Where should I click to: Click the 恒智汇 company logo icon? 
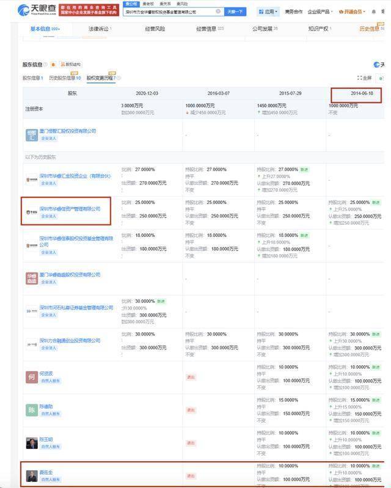31,135
